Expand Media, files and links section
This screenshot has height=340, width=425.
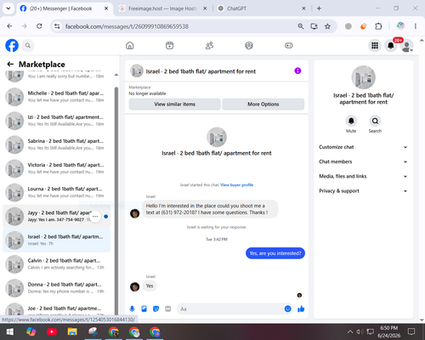[363, 176]
